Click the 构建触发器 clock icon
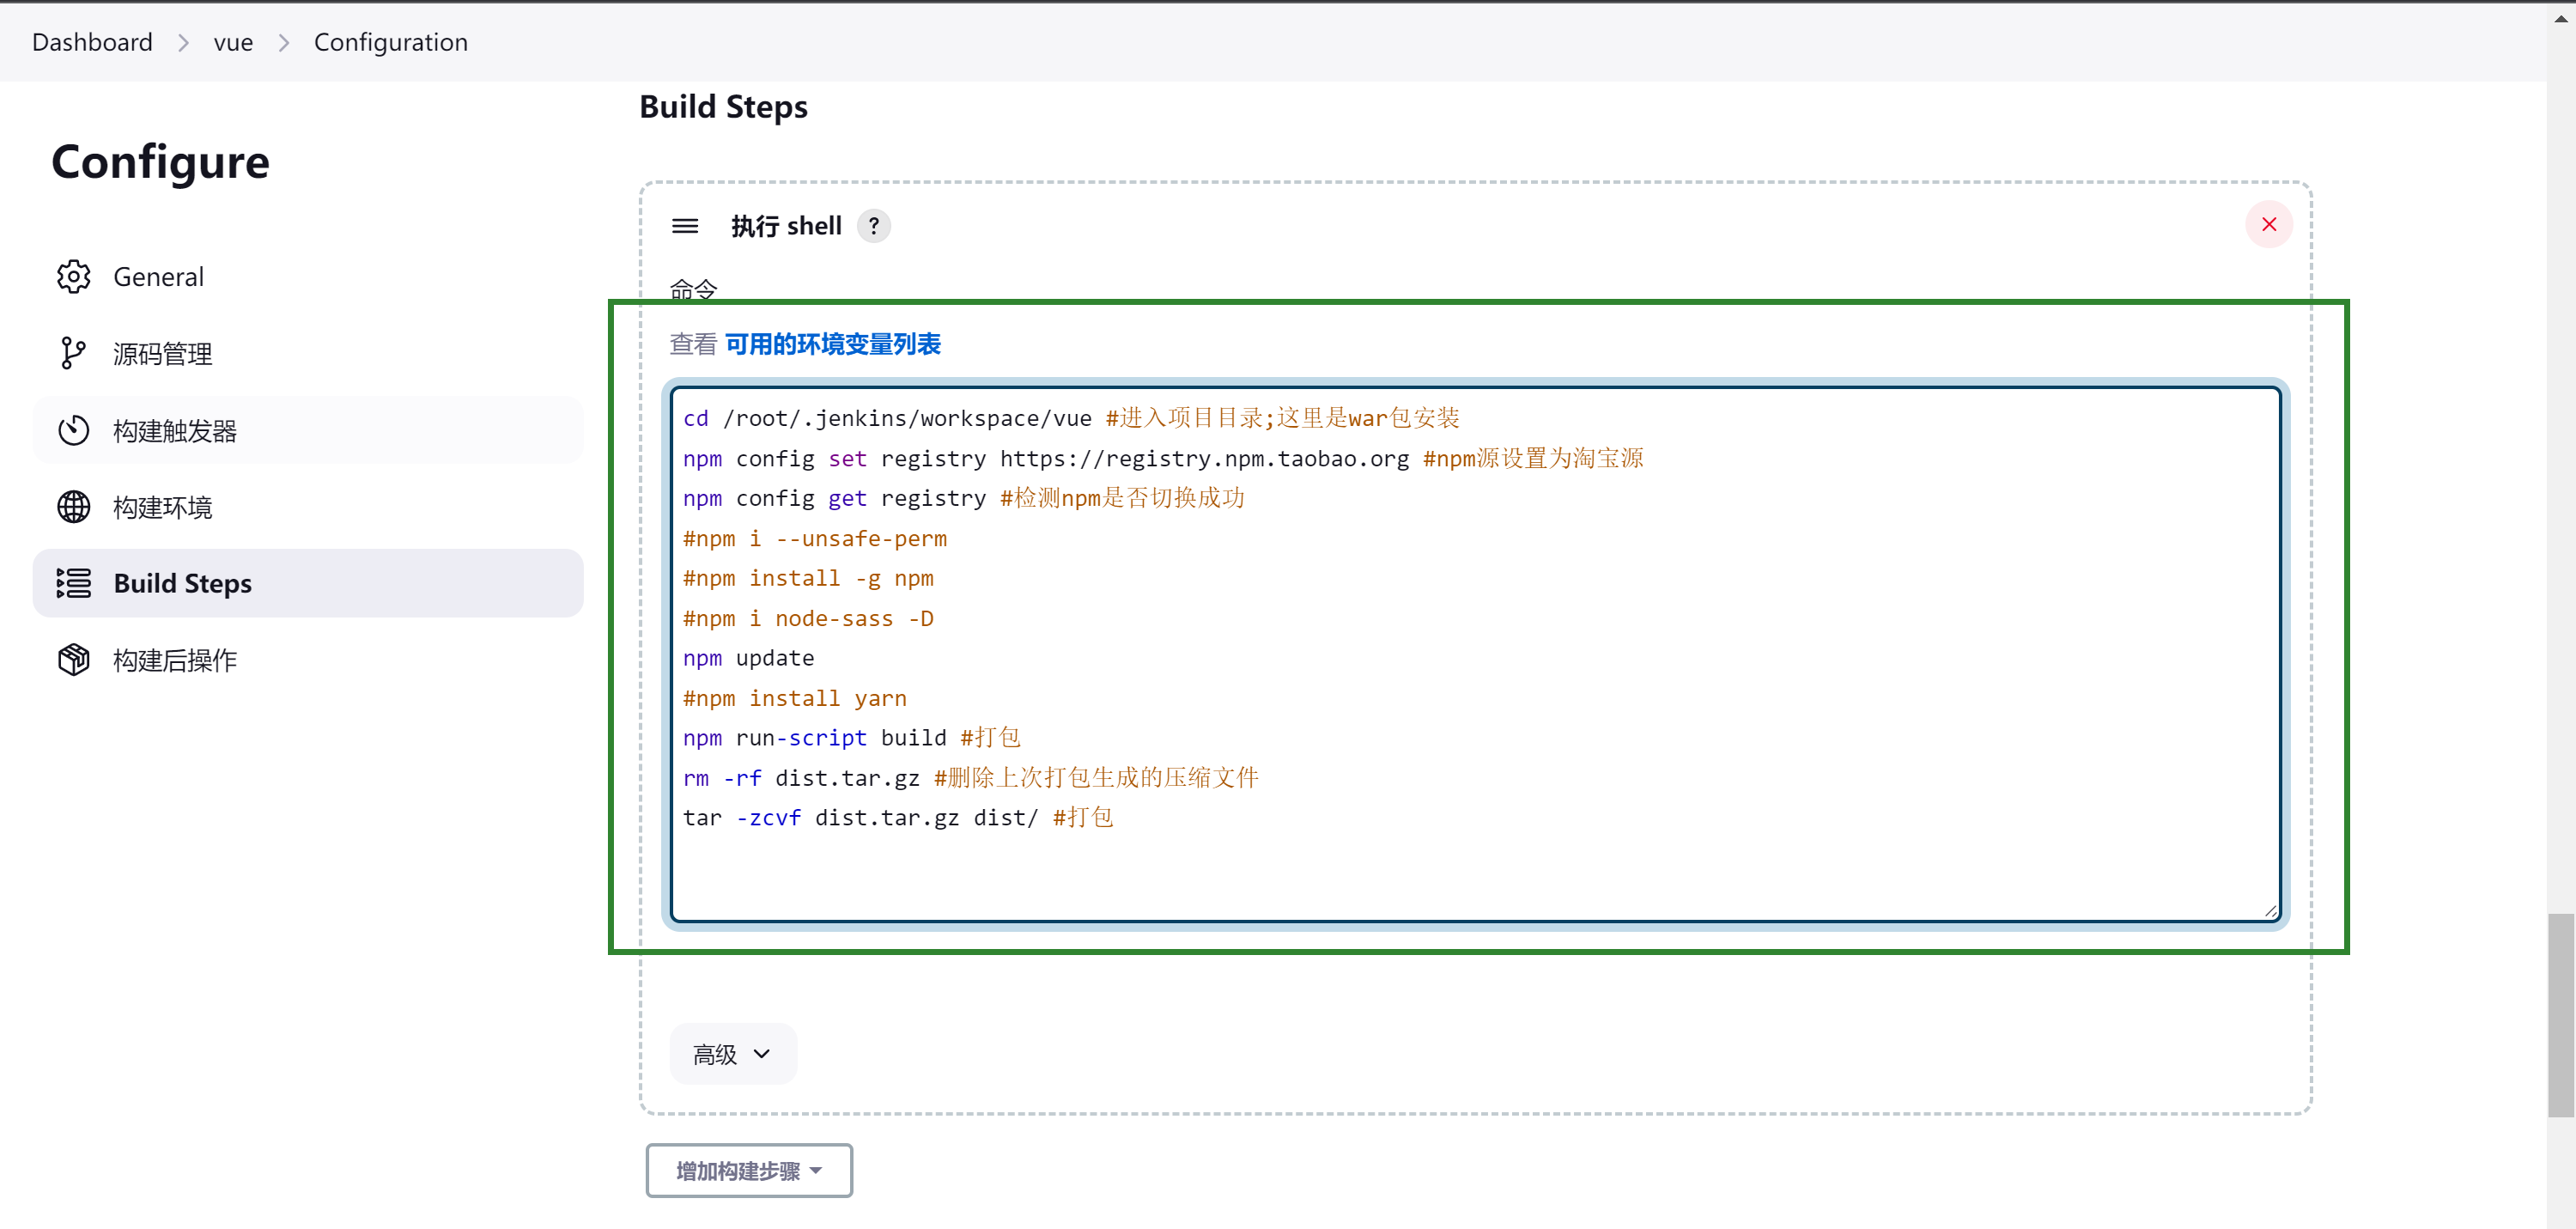This screenshot has height=1229, width=2576. tap(73, 430)
